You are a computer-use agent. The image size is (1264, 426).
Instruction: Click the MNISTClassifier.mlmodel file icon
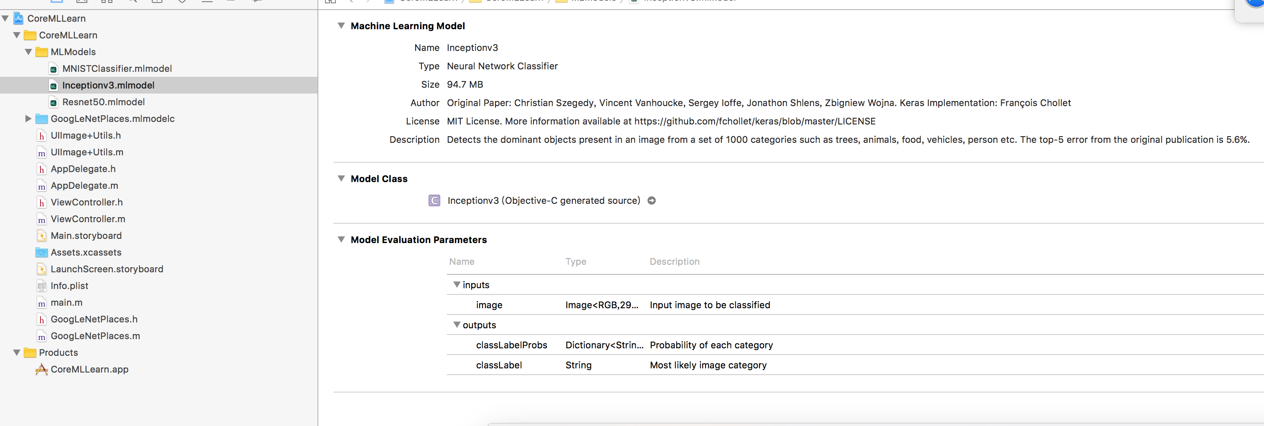53,69
